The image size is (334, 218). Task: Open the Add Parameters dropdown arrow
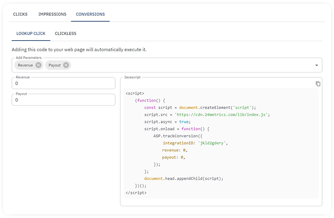(317, 65)
